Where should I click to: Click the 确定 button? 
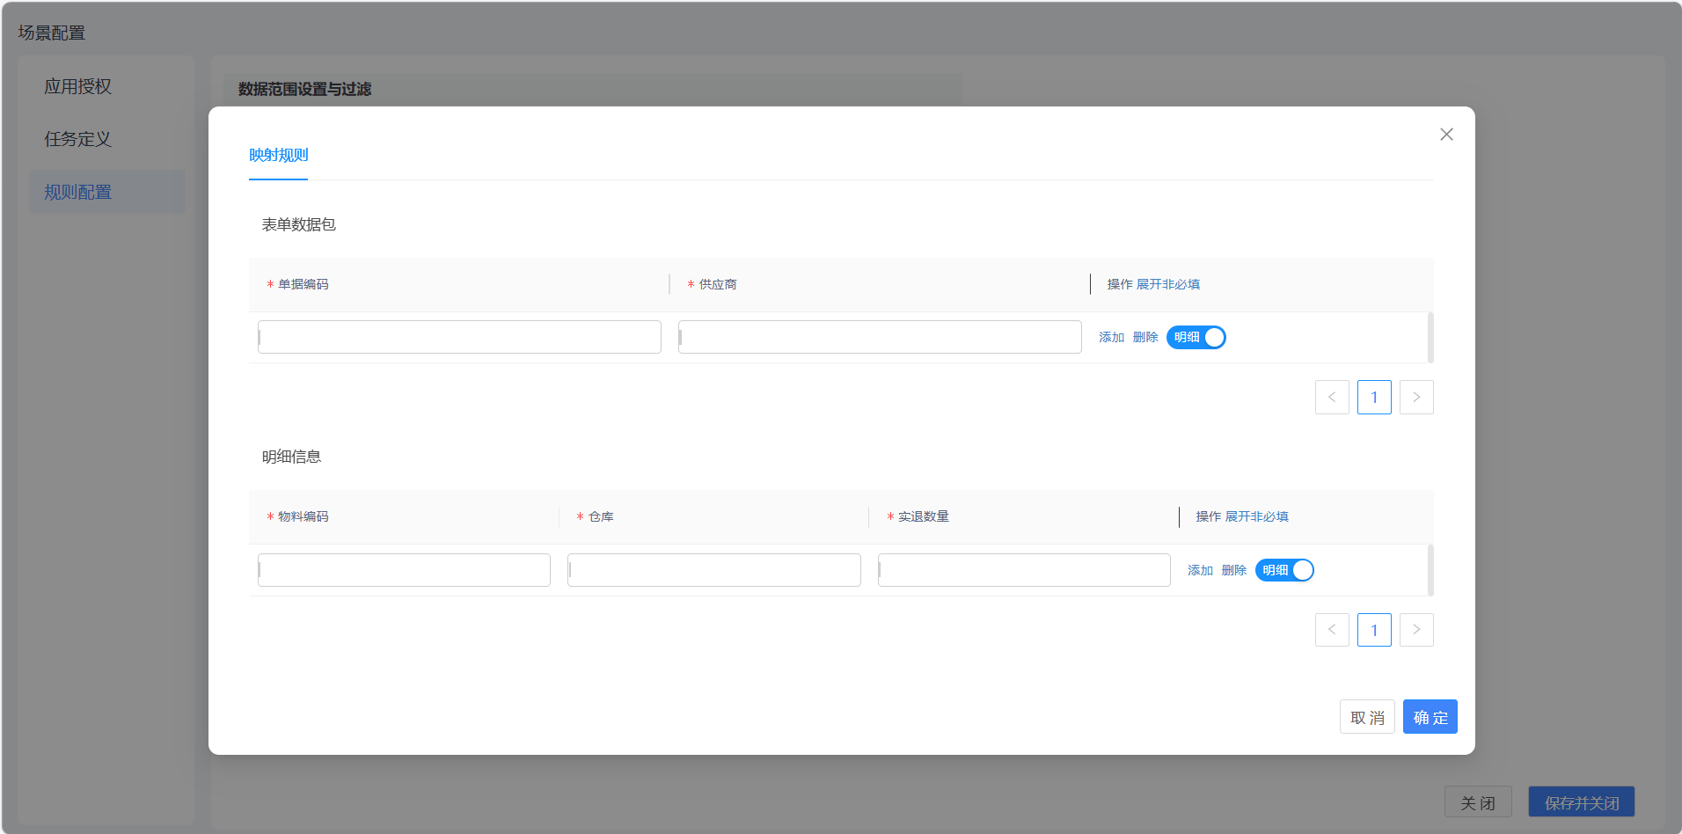click(x=1430, y=717)
